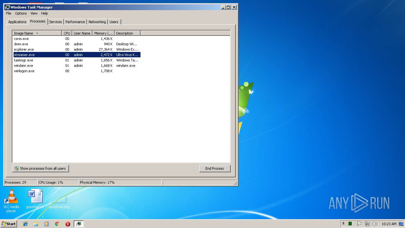Click the volume speaker tray icon
This screenshot has height=228, width=405.
click(375, 224)
